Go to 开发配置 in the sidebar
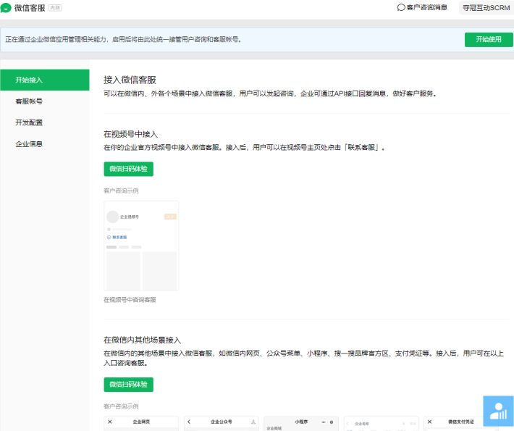Viewport: 514px width, 431px height. click(x=29, y=122)
